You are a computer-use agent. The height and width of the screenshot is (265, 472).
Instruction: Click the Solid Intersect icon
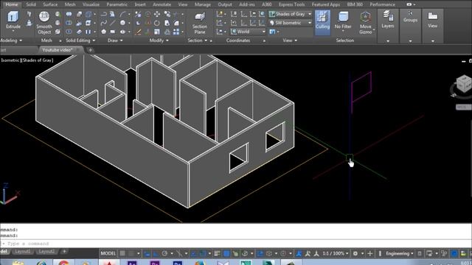coord(69,32)
